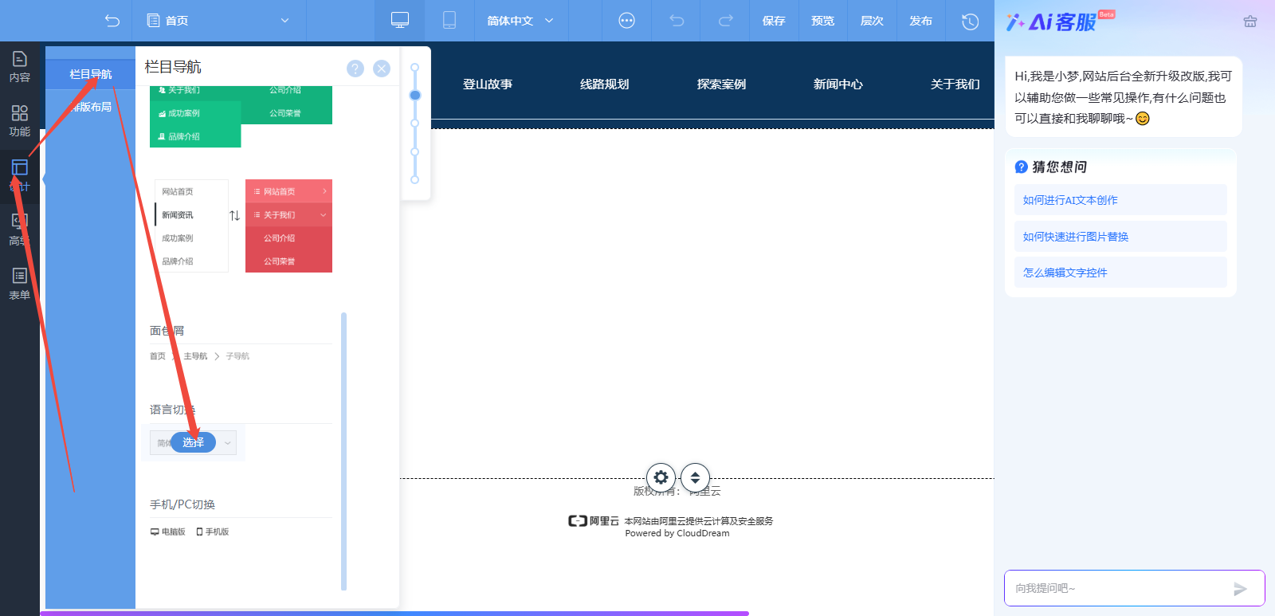Click the active blue dot on vertical slider
This screenshot has width=1275, height=616.
pyautogui.click(x=414, y=95)
